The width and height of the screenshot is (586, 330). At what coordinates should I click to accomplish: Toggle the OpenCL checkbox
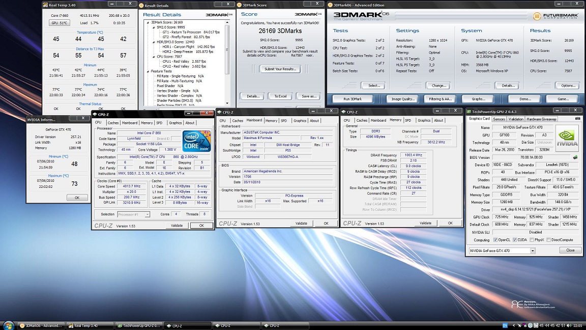[x=495, y=240]
